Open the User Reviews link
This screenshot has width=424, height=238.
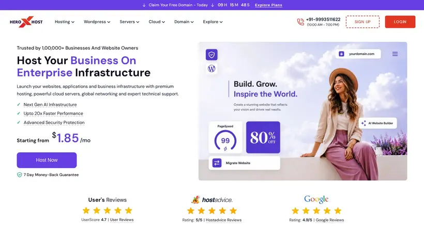pos(122,220)
